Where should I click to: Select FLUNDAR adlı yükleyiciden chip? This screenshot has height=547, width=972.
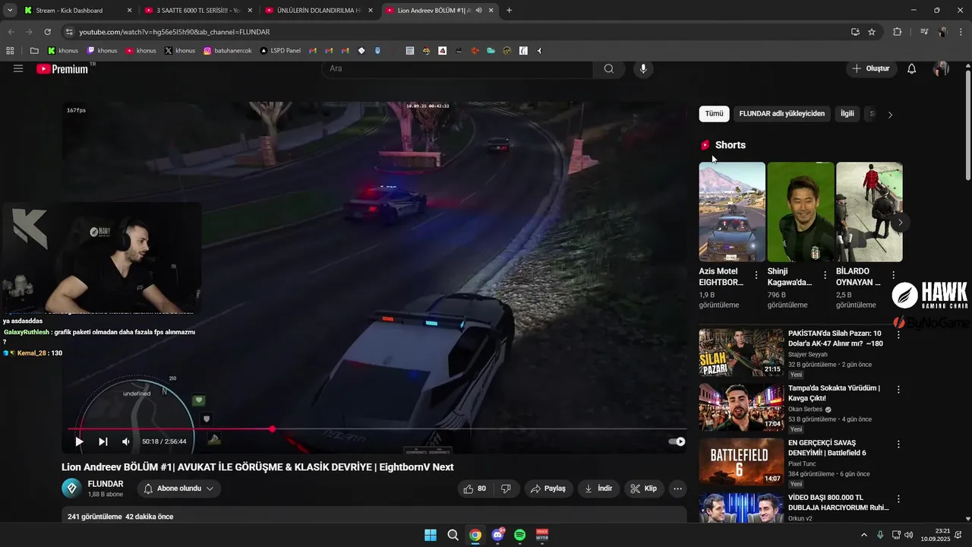coord(781,114)
